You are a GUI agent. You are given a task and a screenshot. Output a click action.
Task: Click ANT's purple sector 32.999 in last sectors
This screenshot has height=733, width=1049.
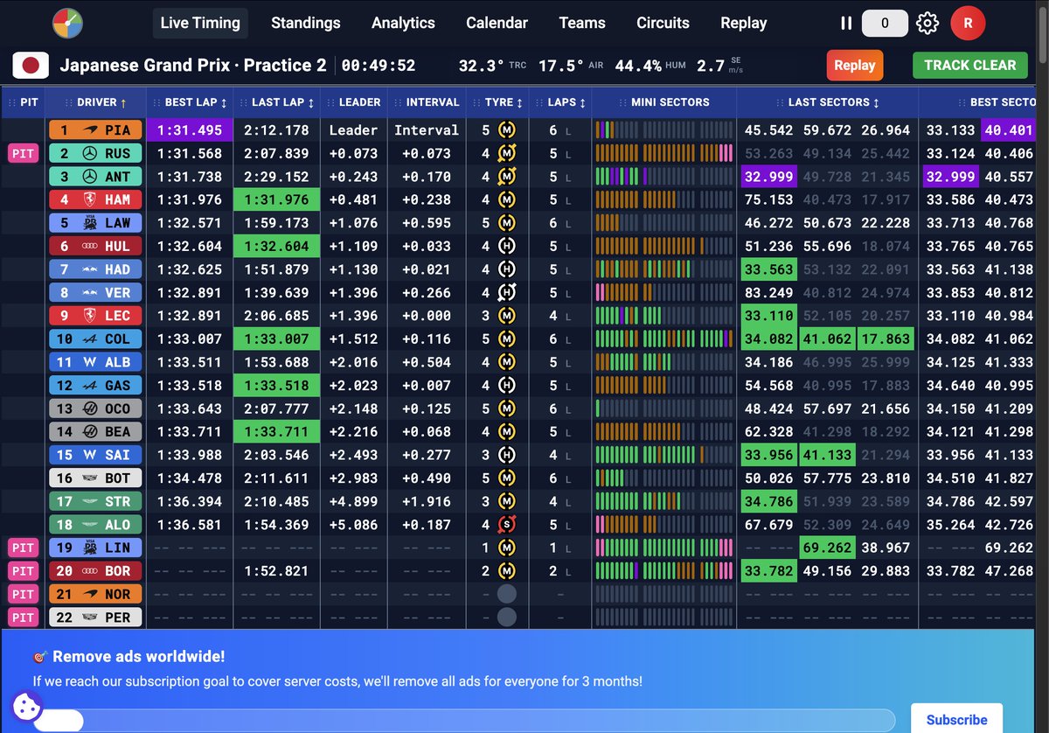pyautogui.click(x=769, y=177)
